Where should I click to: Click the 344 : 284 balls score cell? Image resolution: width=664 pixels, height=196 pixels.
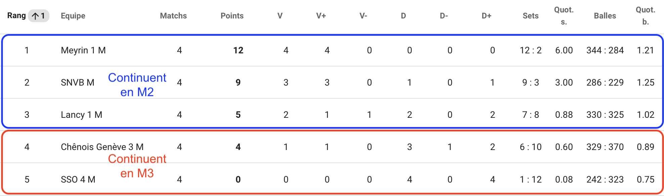pyautogui.click(x=605, y=50)
